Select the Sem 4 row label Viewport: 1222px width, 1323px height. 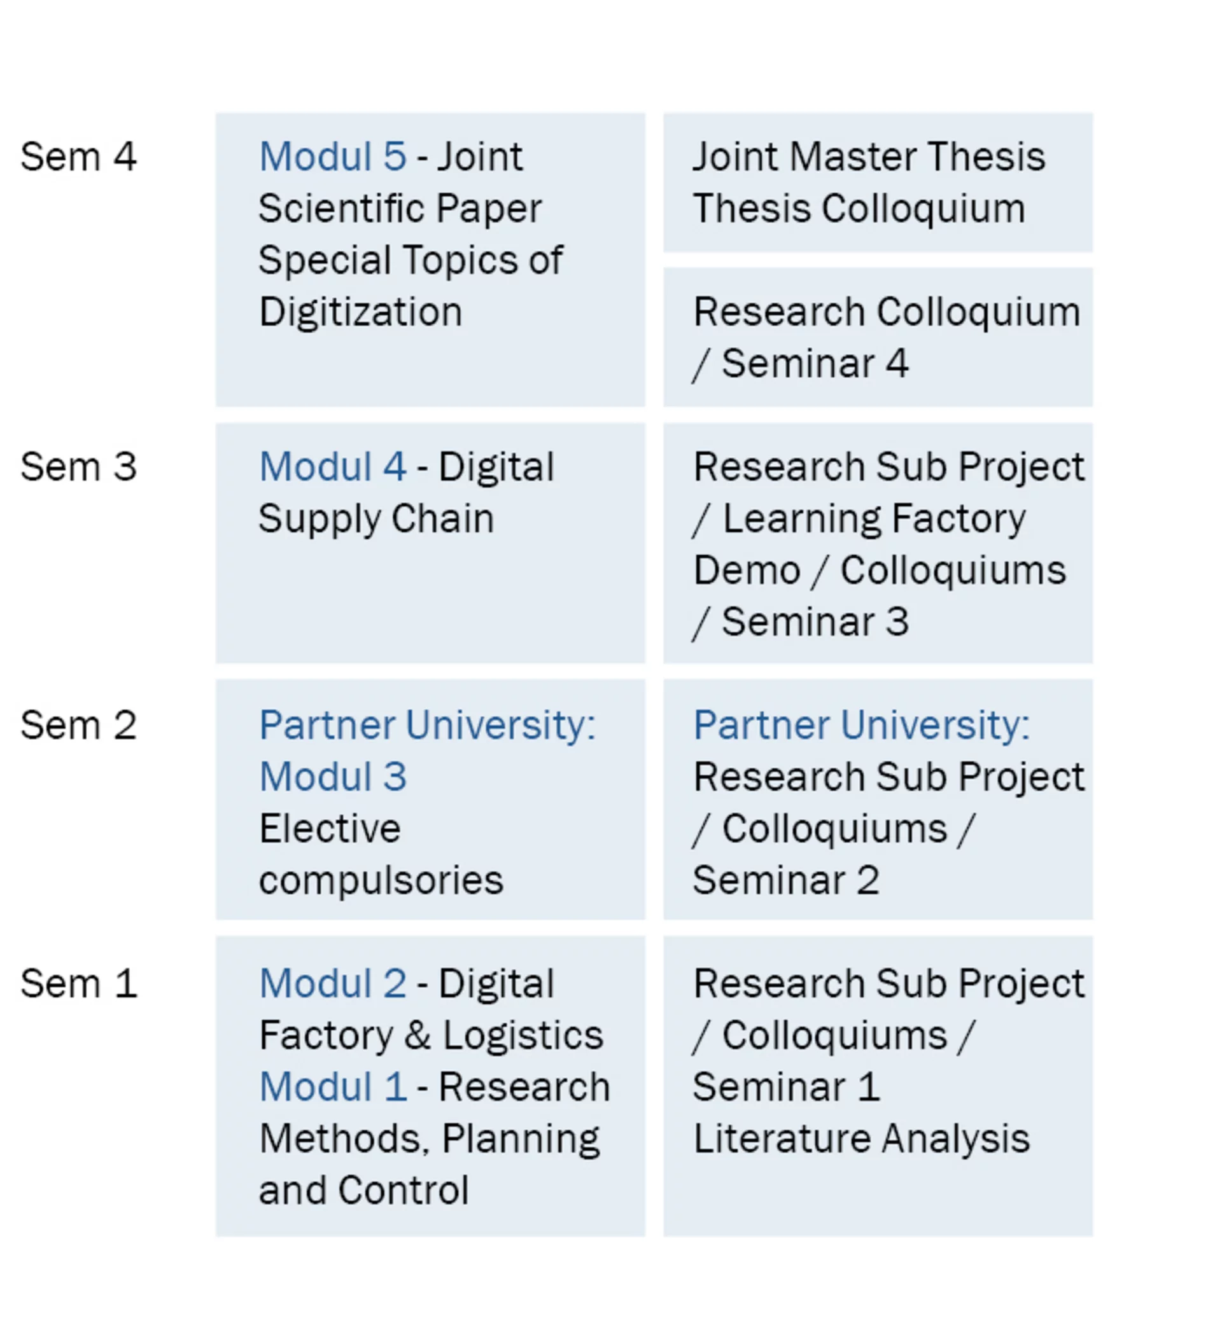(x=78, y=157)
